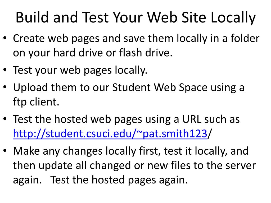Click the trailing slash after the hyperlink
This screenshot has width=271, height=203.
[x=210, y=134]
